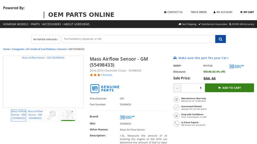Click the Home breadcrumb link

pyautogui.click(x=6, y=49)
